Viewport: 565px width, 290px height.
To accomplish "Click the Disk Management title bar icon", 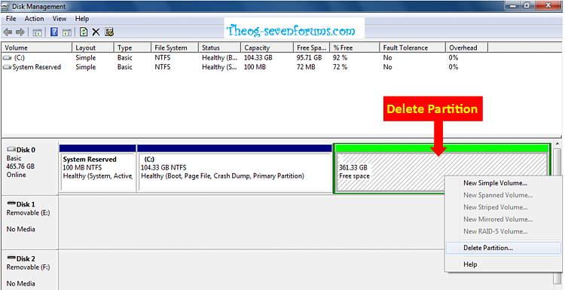I will click(5, 7).
